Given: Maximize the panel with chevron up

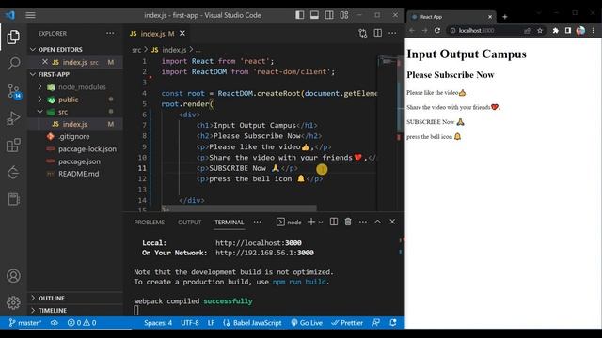Looking at the screenshot, I should [378, 222].
